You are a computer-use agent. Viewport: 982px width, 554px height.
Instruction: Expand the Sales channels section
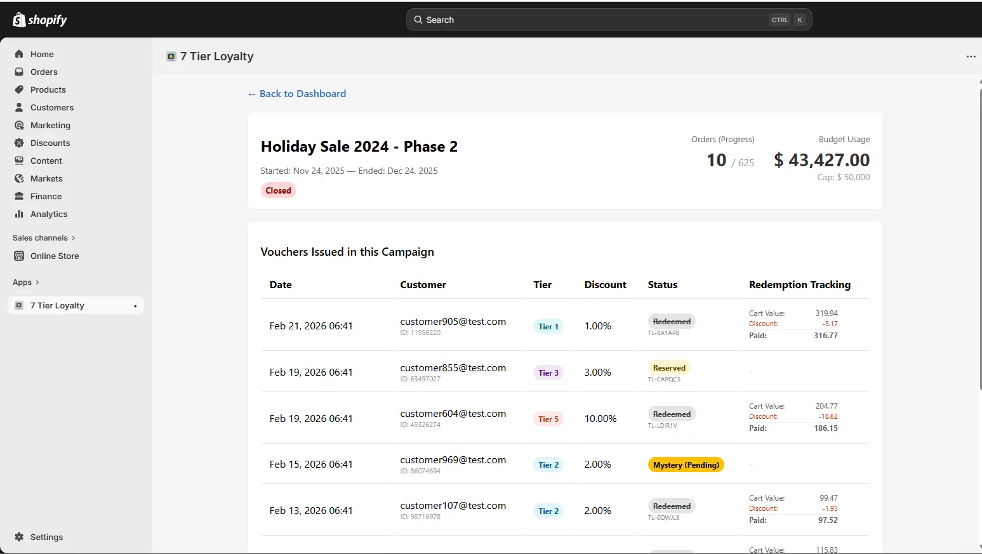pos(44,238)
